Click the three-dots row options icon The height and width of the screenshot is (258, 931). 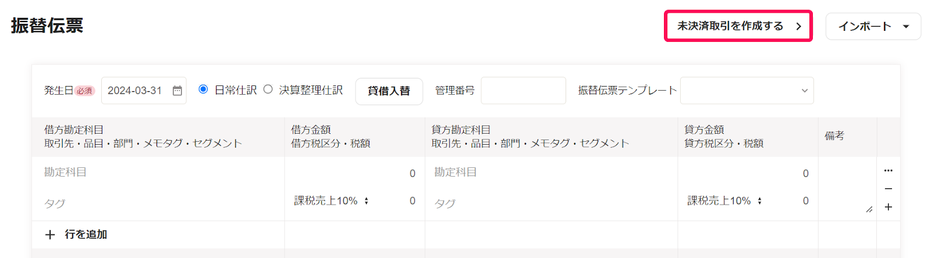coord(888,171)
